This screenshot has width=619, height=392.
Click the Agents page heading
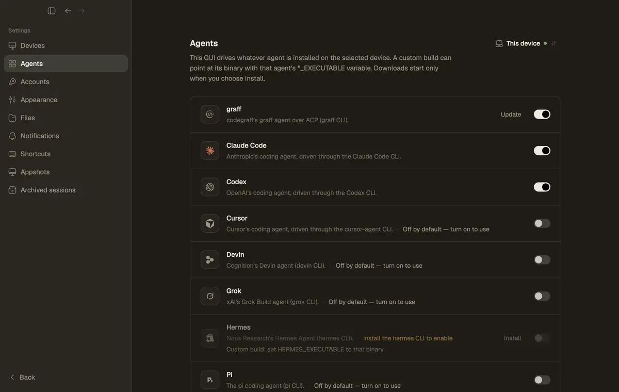click(x=204, y=43)
